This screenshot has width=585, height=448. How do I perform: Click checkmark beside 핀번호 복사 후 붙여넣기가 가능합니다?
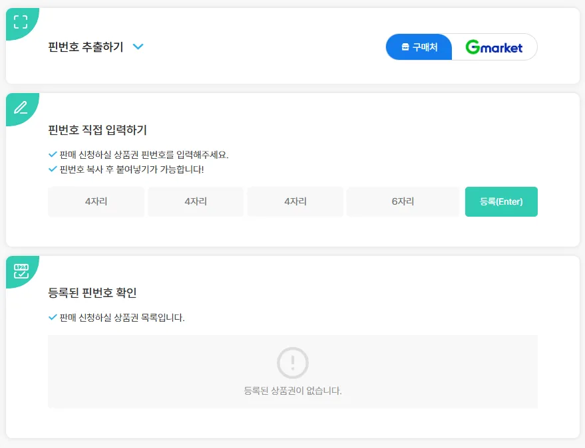53,169
